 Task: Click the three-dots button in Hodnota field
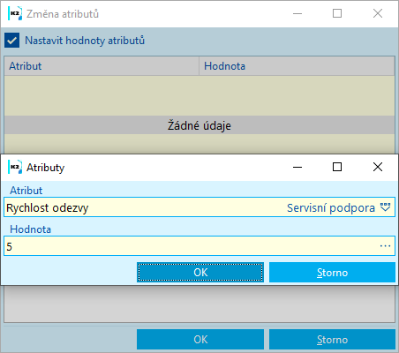tap(385, 246)
